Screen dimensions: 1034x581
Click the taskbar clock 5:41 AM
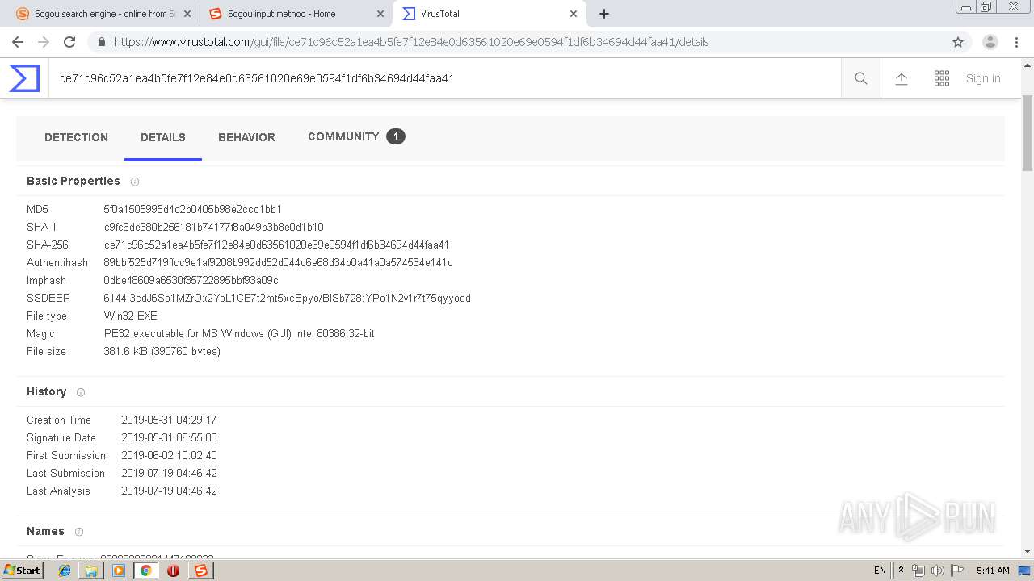click(x=993, y=571)
